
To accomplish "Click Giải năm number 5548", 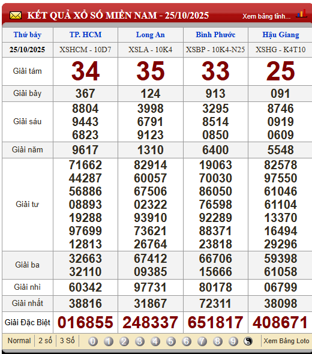I will pyautogui.click(x=281, y=150).
